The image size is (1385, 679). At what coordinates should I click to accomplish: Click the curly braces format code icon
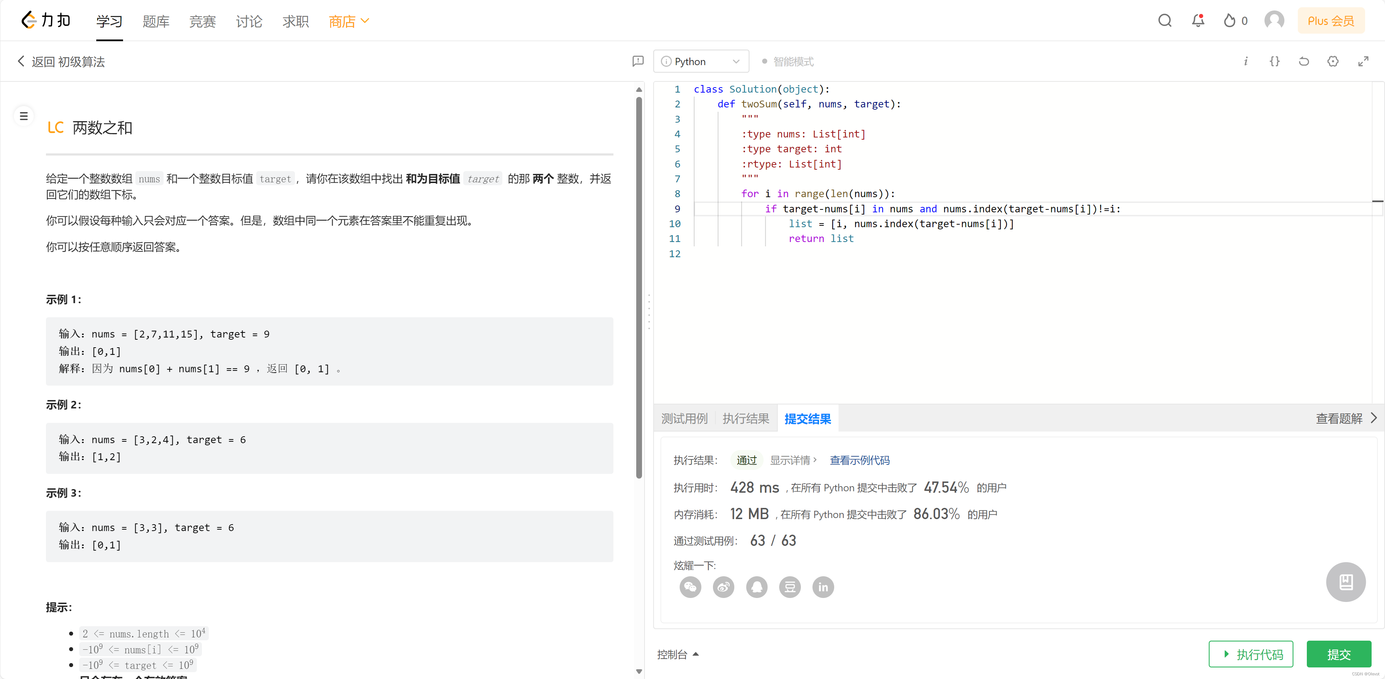[1274, 61]
